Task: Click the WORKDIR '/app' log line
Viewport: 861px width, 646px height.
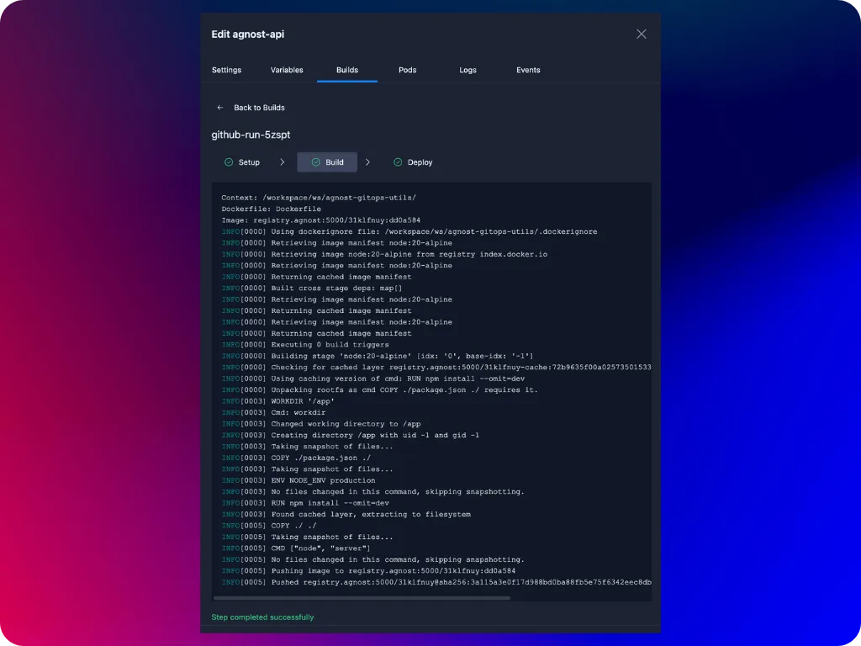Action: click(x=277, y=401)
